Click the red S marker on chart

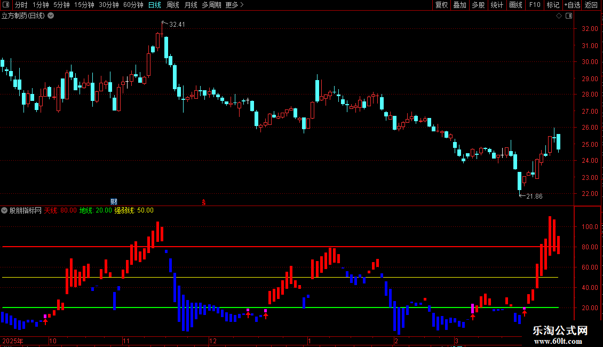pyautogui.click(x=204, y=202)
